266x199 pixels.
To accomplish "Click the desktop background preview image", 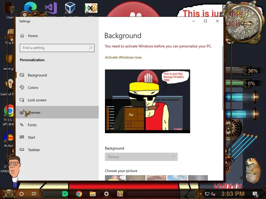I will tap(148, 101).
